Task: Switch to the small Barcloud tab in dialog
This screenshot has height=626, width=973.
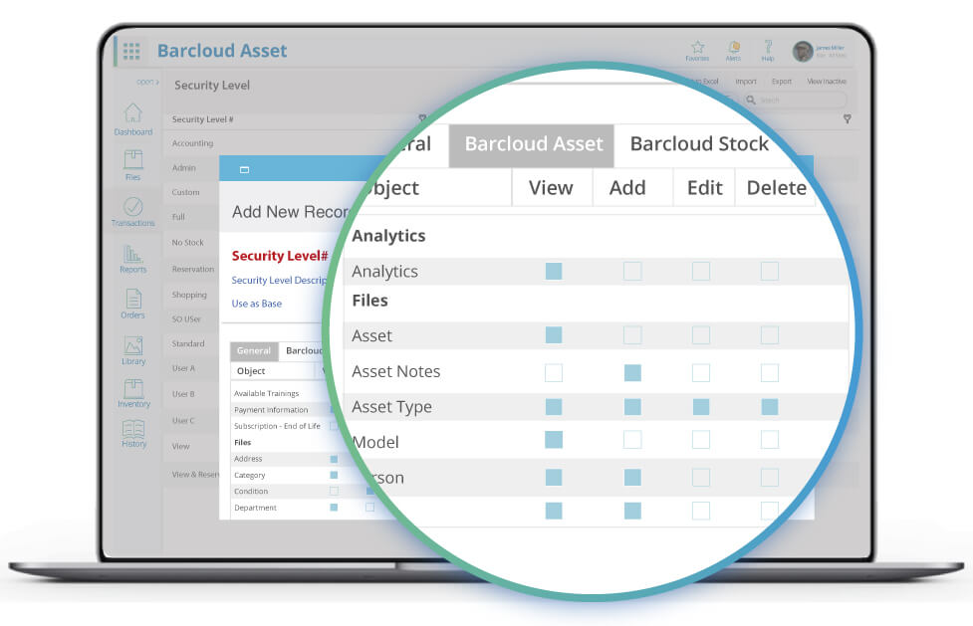Action: pyautogui.click(x=303, y=351)
